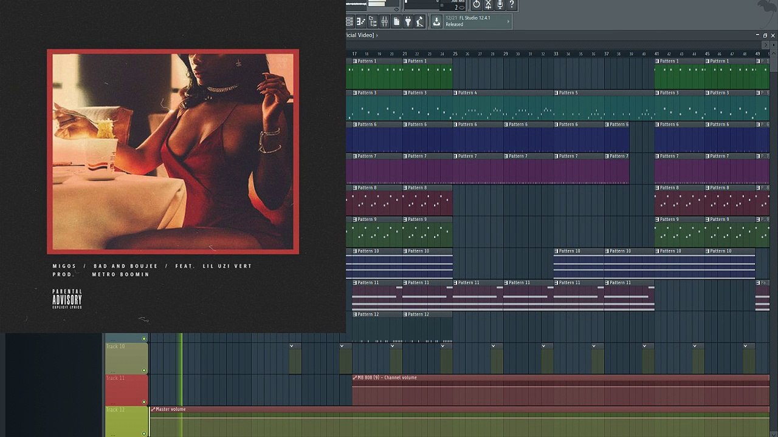Click bar 33 on the playlist ruler

click(556, 54)
